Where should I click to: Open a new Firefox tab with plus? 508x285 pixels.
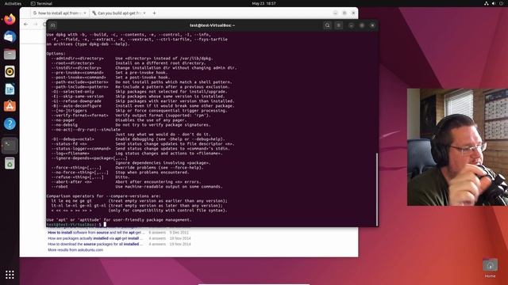[x=154, y=13]
